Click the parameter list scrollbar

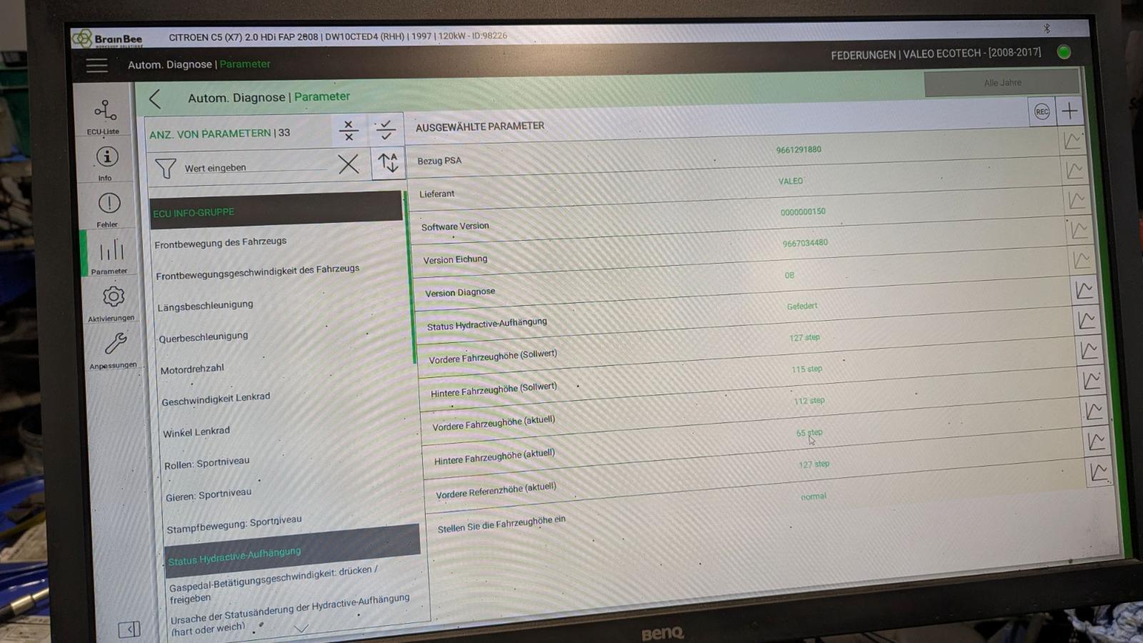click(410, 279)
